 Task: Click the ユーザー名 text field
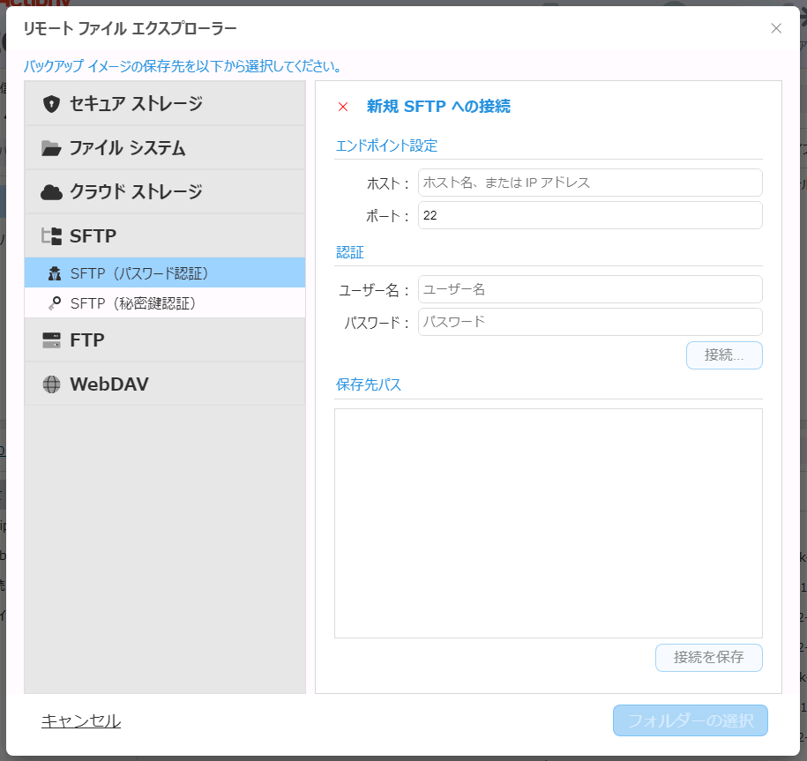coord(589,289)
